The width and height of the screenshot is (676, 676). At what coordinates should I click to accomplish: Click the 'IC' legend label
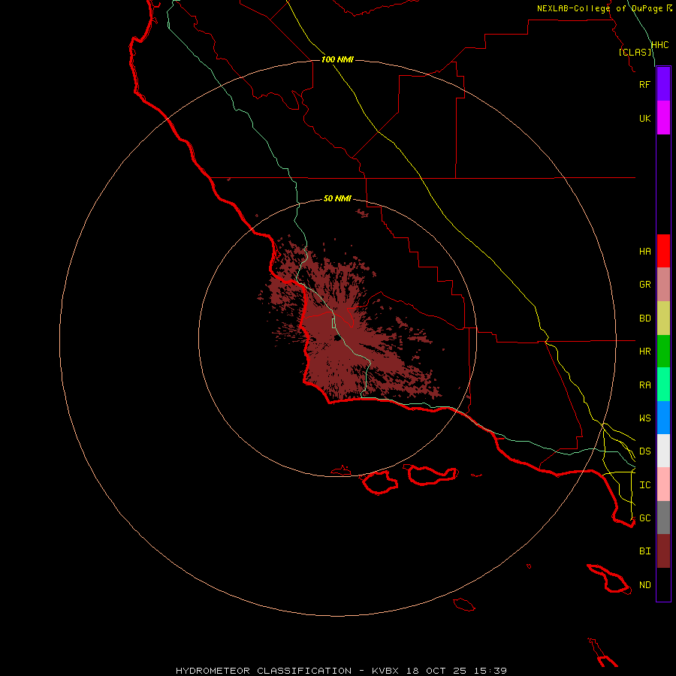coord(644,485)
